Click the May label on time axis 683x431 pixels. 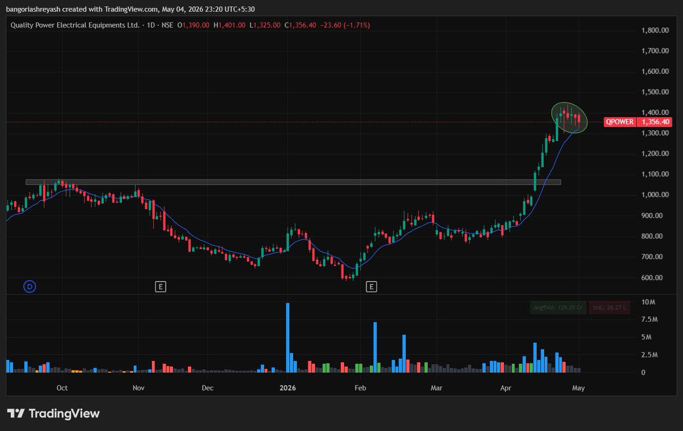578,388
